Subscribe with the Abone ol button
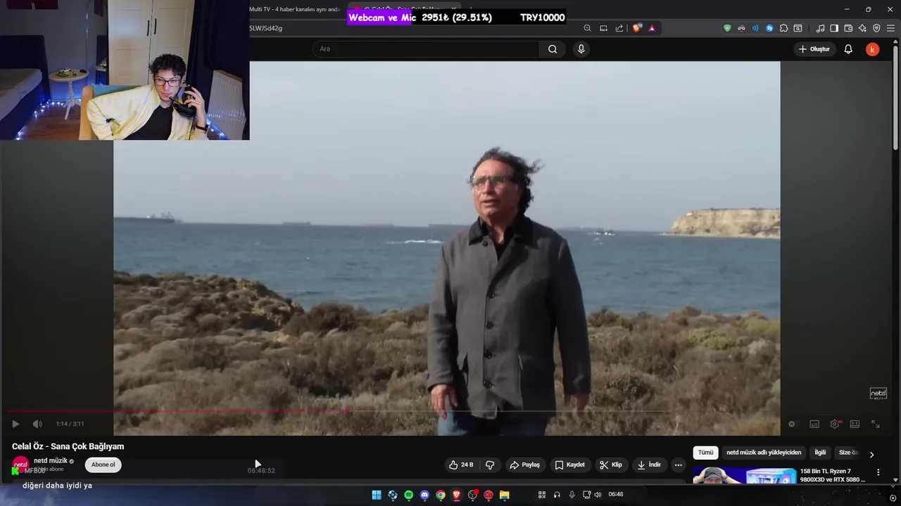Image resolution: width=901 pixels, height=506 pixels. [103, 465]
